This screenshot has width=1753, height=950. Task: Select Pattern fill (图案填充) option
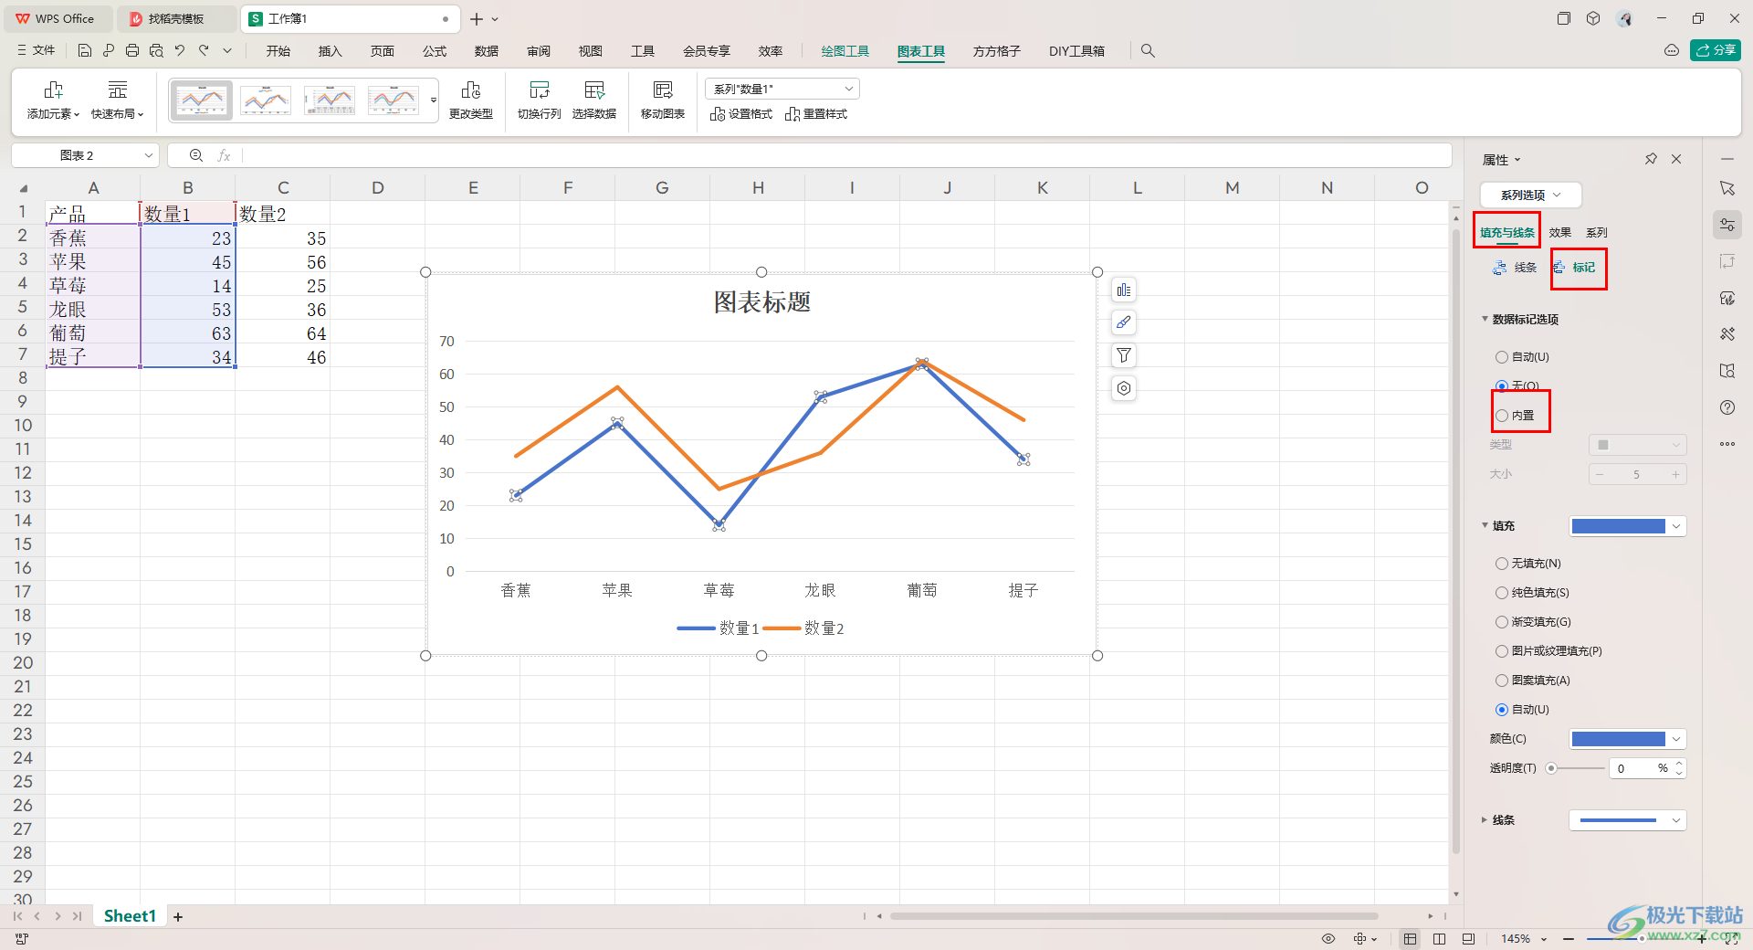tap(1532, 681)
